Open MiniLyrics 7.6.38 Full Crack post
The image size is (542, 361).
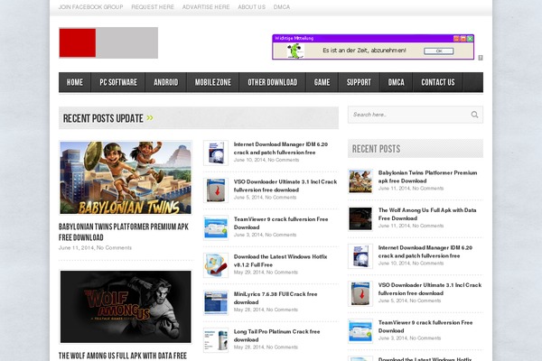pos(276,298)
